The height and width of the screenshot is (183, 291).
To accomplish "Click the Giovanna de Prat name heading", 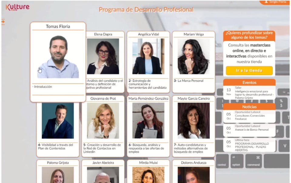I will (103, 99).
